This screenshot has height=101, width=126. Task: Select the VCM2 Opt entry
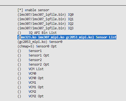pos(31,96)
